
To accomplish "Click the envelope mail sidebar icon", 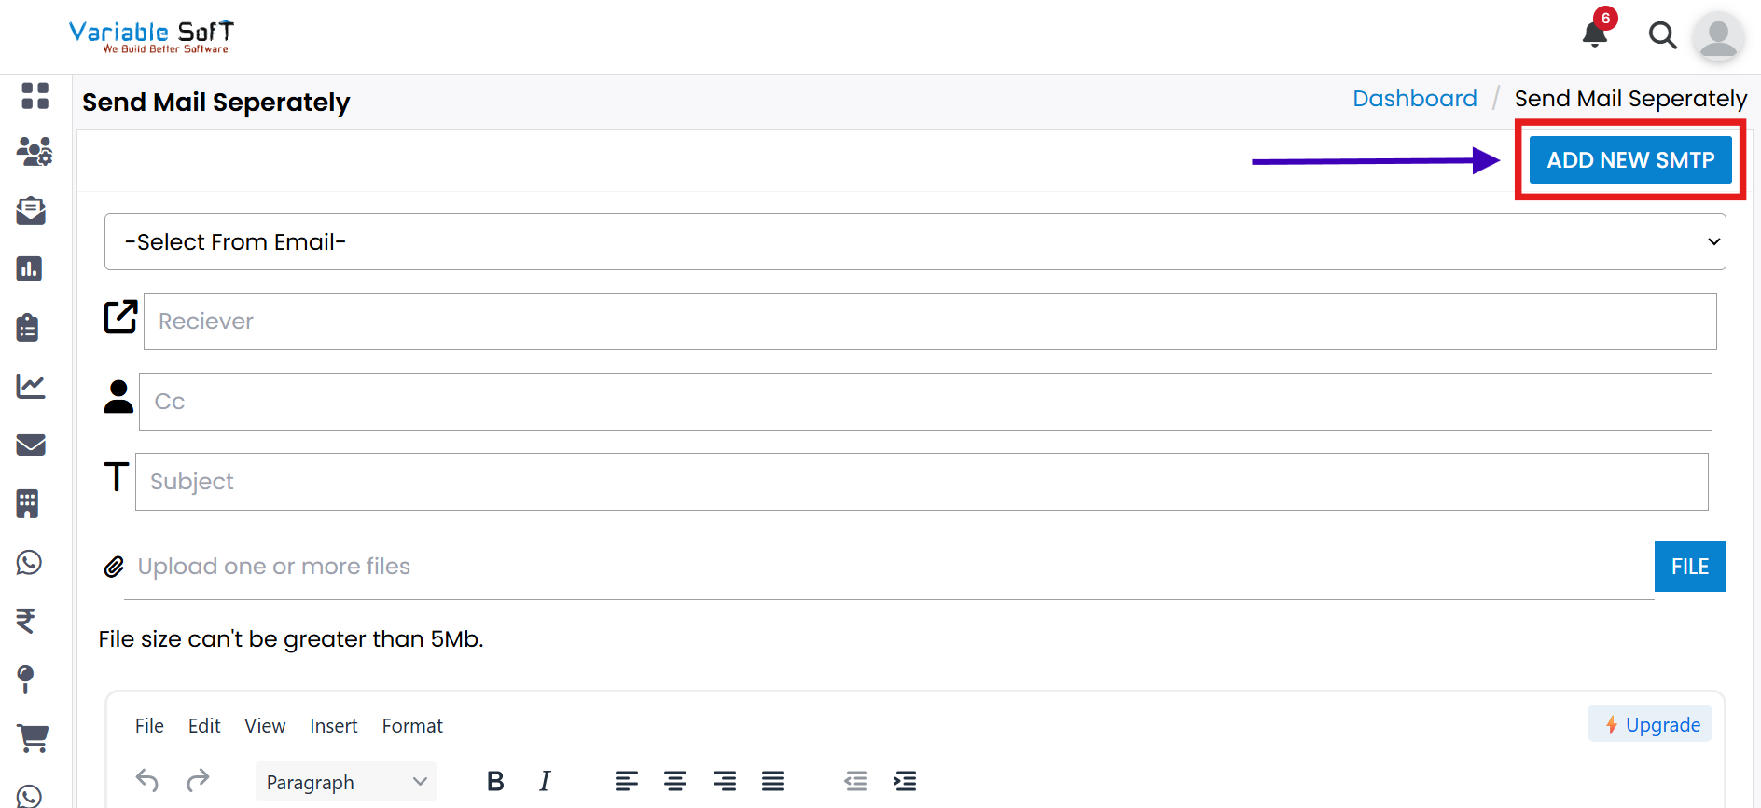I will (x=31, y=445).
